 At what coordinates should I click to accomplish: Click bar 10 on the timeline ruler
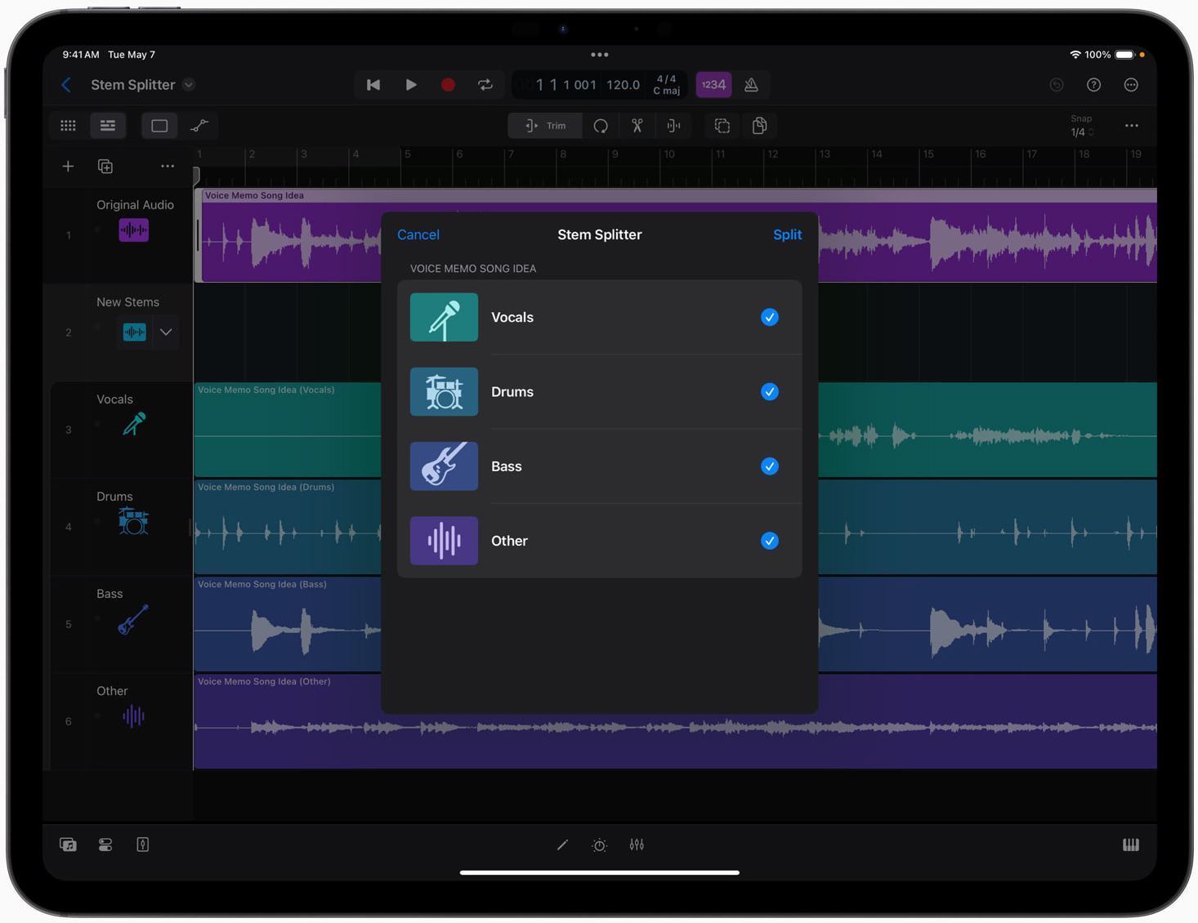click(x=668, y=154)
